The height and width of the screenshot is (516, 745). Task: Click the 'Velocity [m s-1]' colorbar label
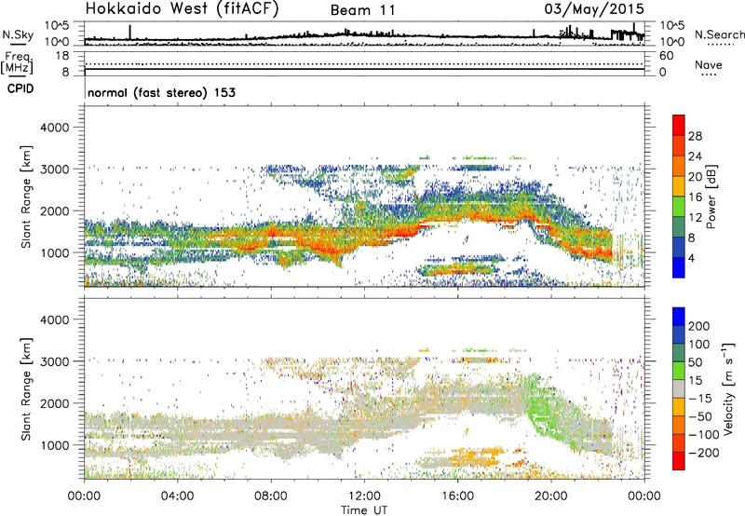click(727, 388)
